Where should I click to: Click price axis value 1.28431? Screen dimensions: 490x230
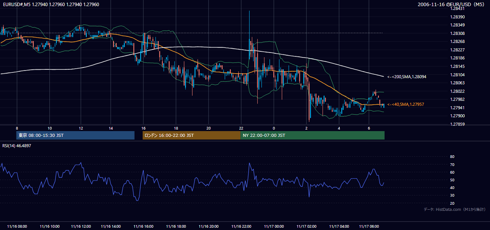click(x=458, y=8)
